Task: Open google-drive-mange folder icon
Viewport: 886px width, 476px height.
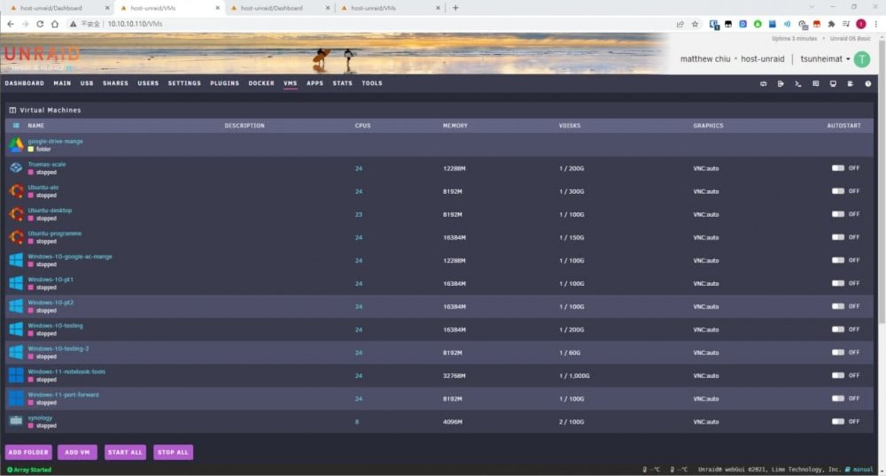Action: (x=16, y=145)
